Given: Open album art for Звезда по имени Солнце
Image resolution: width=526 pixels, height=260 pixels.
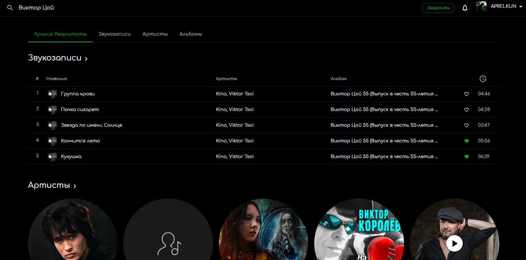Looking at the screenshot, I should [52, 125].
